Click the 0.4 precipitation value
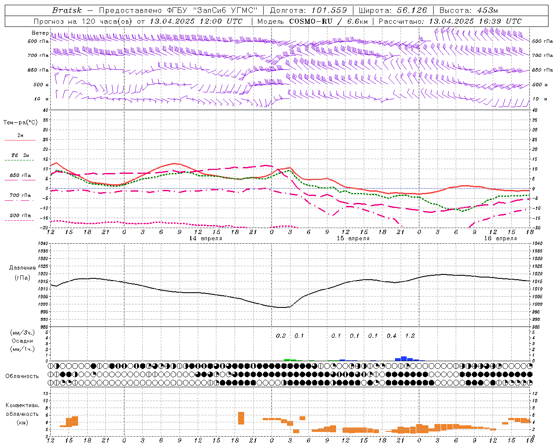The image size is (555, 444). tap(392, 336)
